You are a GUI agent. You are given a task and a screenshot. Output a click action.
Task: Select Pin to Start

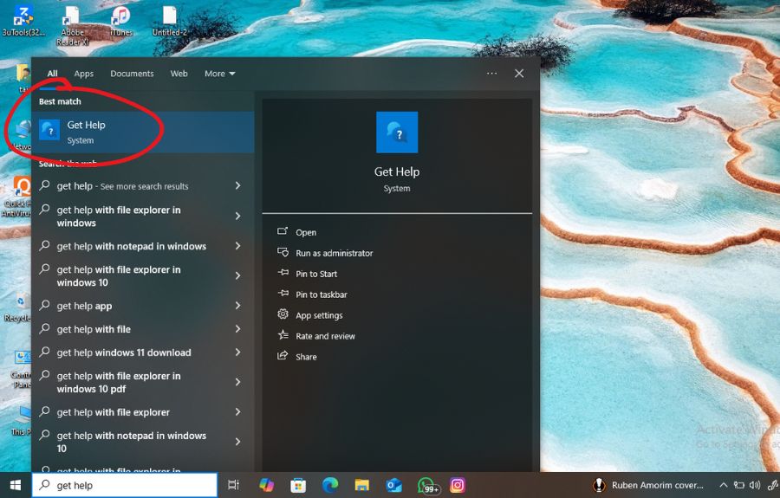(316, 274)
